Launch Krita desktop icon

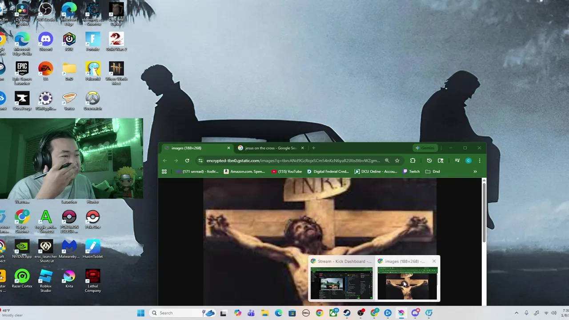(x=69, y=279)
